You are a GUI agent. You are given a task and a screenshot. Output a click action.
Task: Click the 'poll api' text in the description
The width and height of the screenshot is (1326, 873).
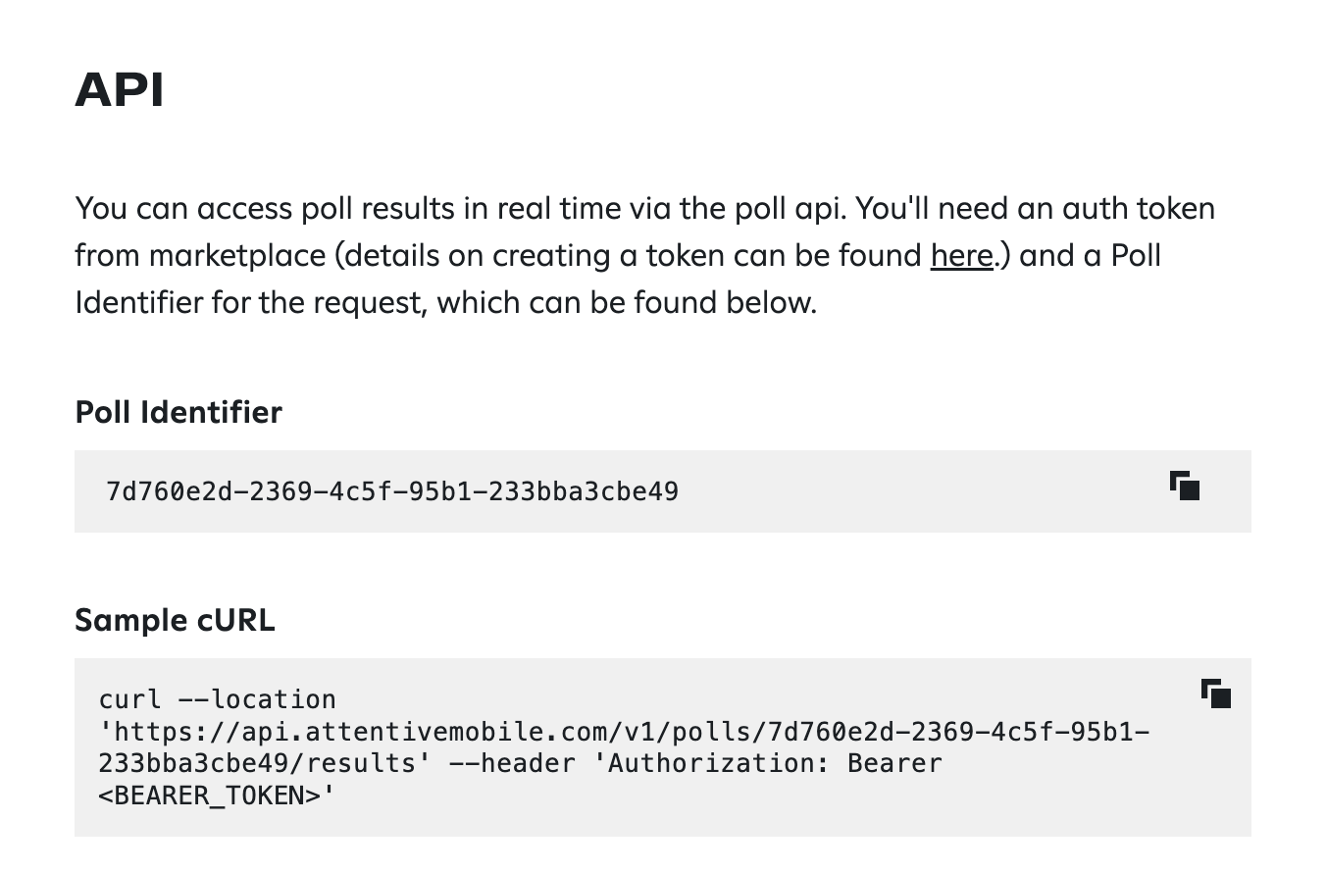[x=787, y=209]
